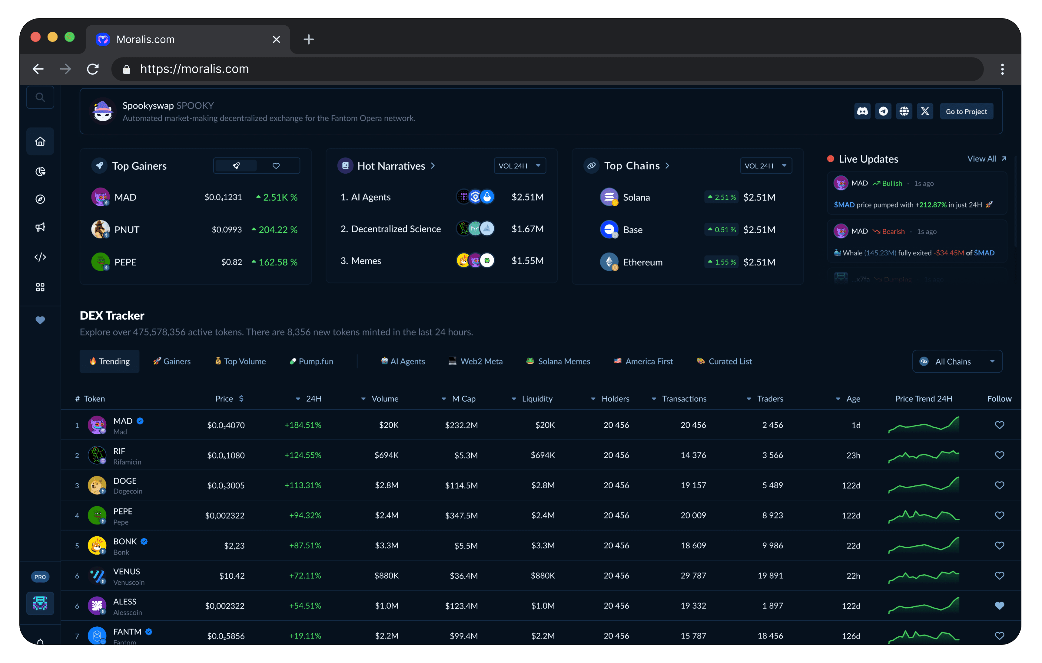Open the code API icon in sidebar
Image resolution: width=1042 pixels, height=663 pixels.
40,257
